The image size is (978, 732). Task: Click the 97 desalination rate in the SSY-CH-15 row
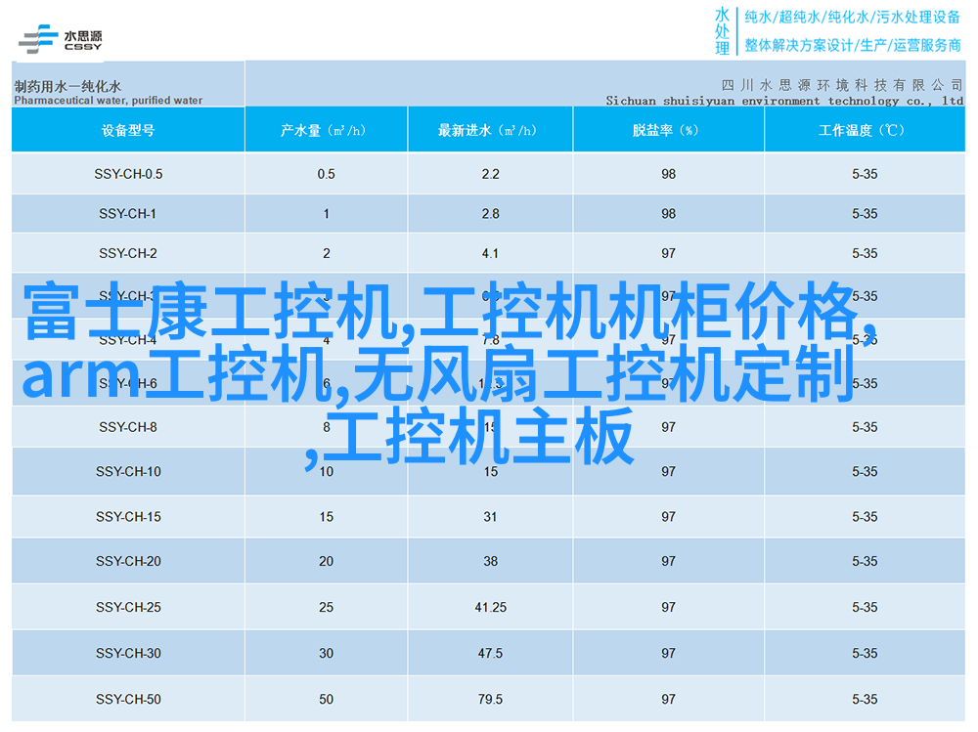[x=669, y=517]
